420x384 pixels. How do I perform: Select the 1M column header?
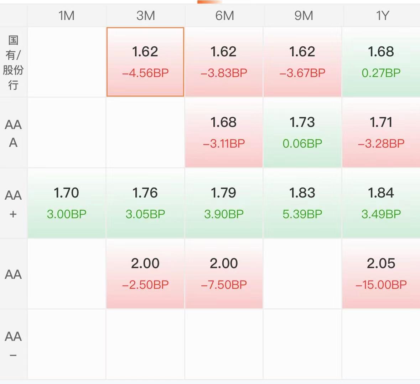(x=66, y=16)
